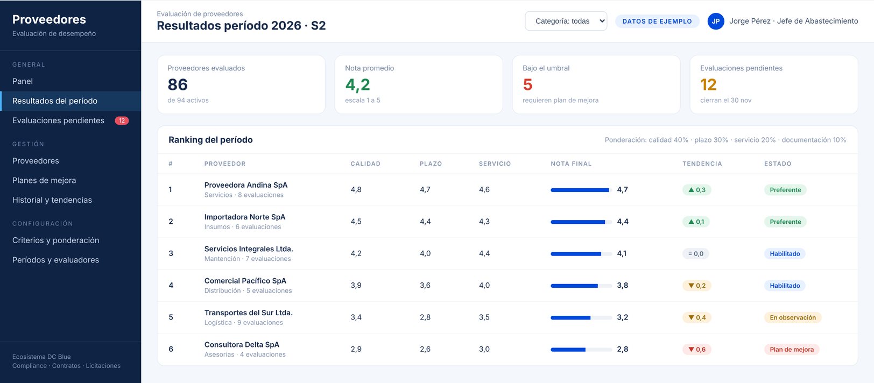The width and height of the screenshot is (874, 383).
Task: Click the En observación status tag
Action: pyautogui.click(x=793, y=318)
